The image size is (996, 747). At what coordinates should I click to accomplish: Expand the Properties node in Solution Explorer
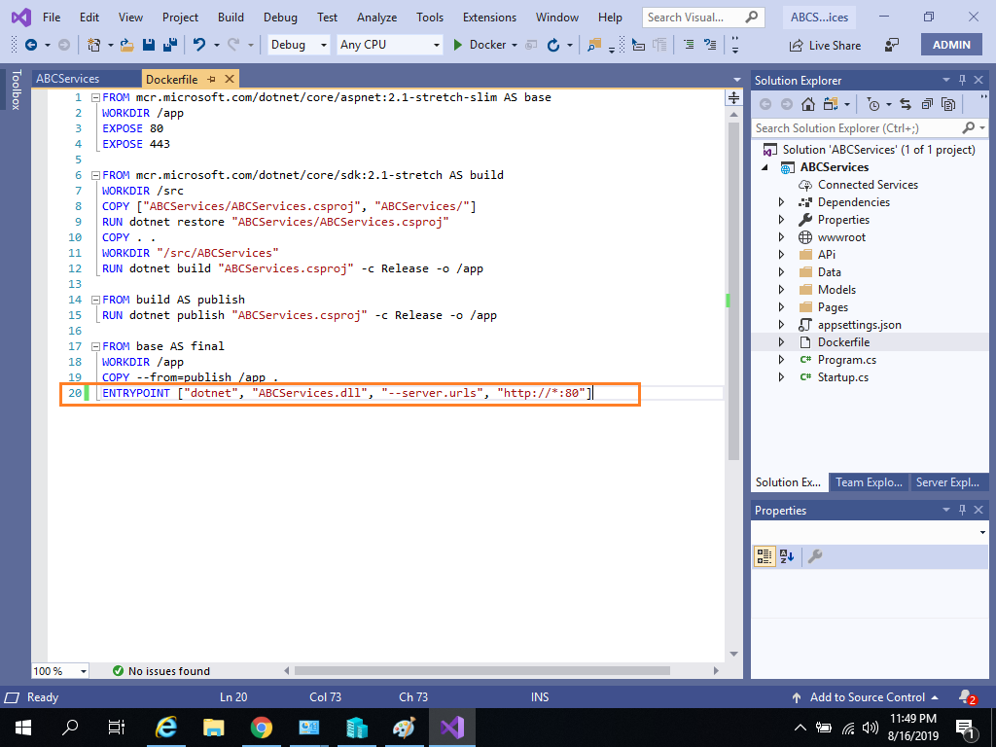pyautogui.click(x=781, y=220)
